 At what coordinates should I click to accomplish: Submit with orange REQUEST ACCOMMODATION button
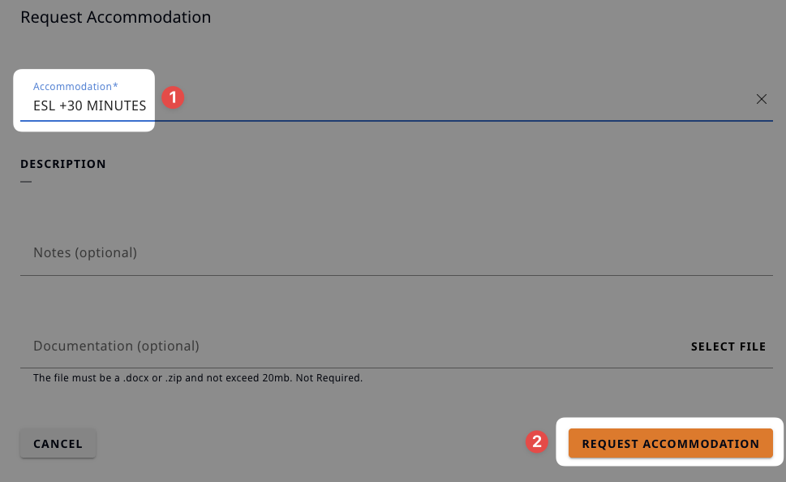point(670,443)
